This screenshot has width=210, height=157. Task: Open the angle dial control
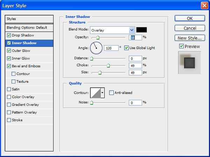click(x=96, y=48)
